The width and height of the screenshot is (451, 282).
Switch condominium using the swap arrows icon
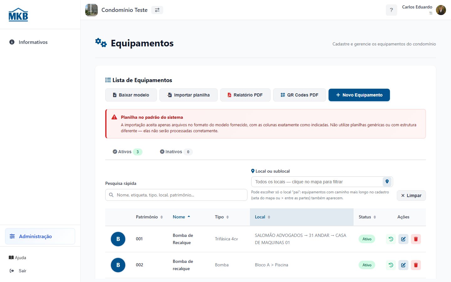[x=157, y=10]
